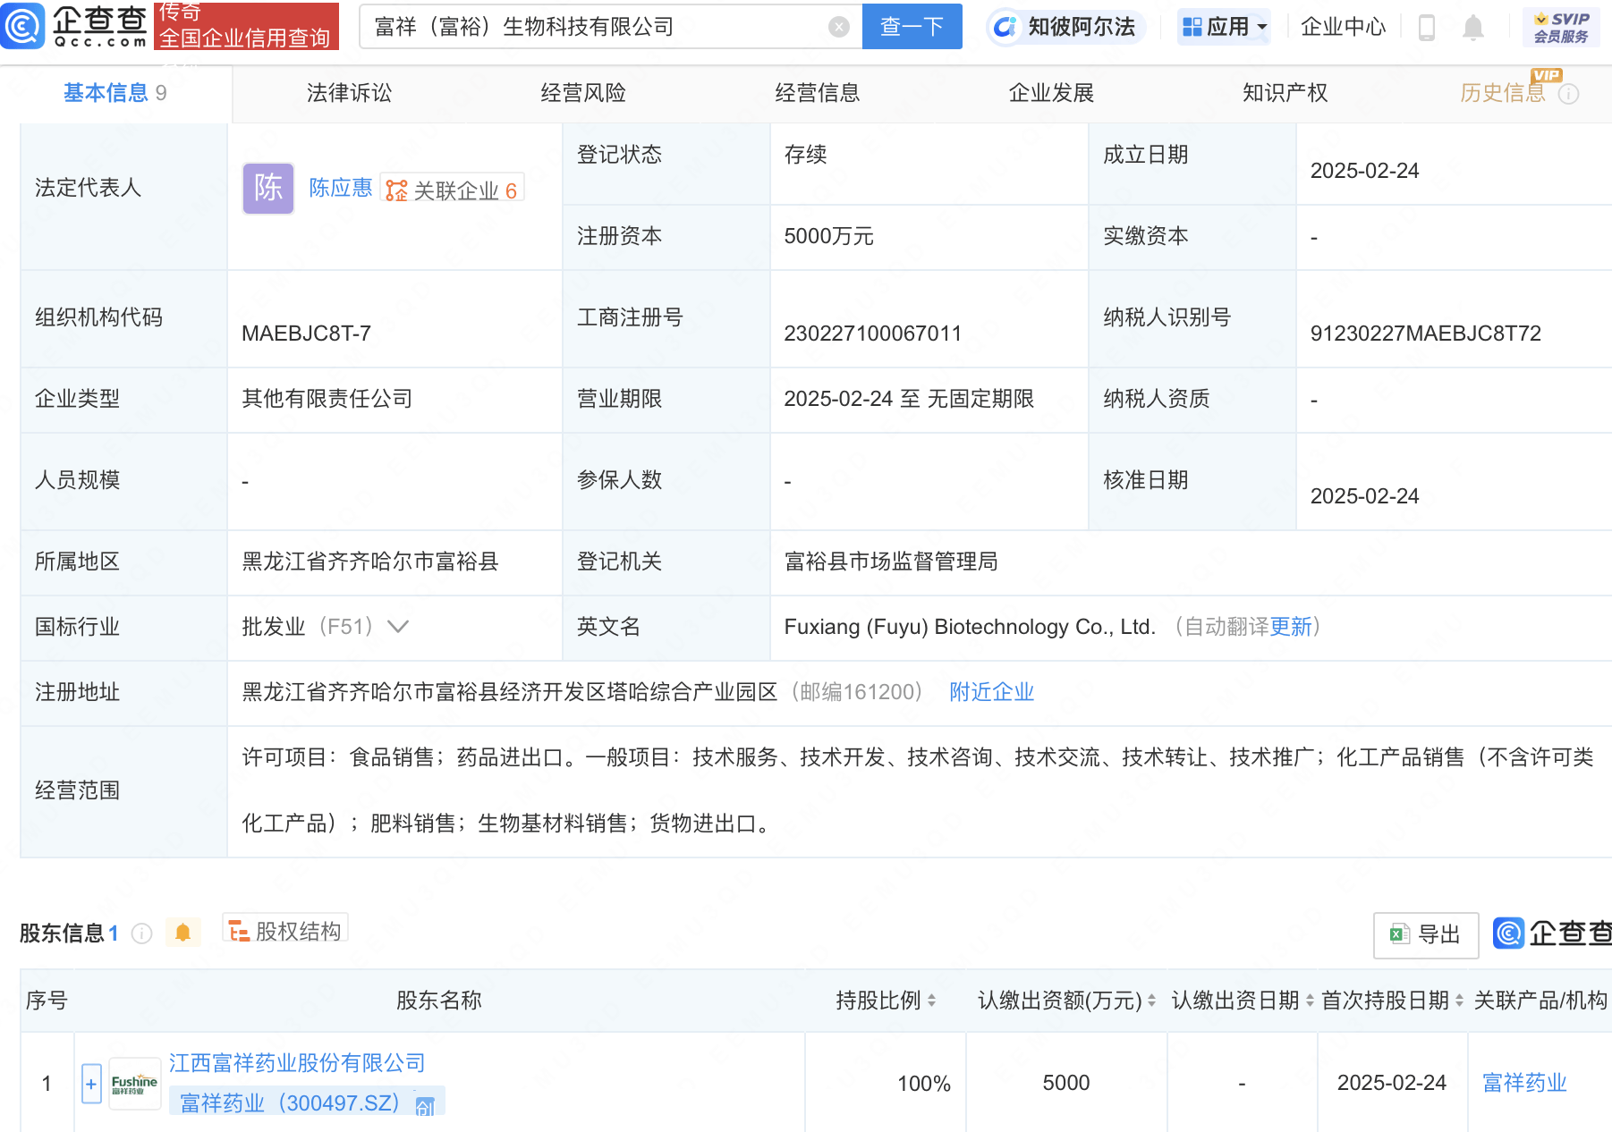
Task: Click the orange bell alert beside 股东信息
Action: click(x=183, y=933)
